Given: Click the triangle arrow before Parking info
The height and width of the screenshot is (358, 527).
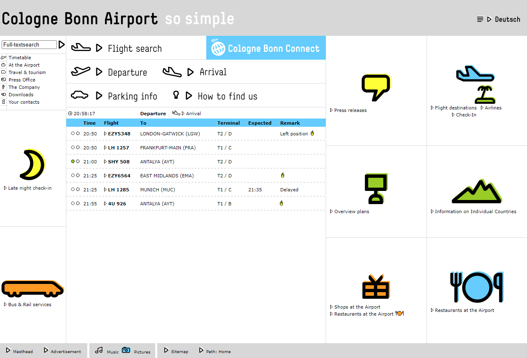Looking at the screenshot, I should (x=99, y=96).
